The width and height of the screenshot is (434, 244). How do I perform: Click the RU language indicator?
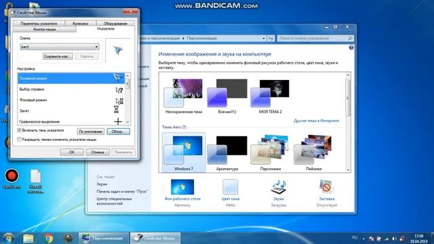[x=355, y=238]
